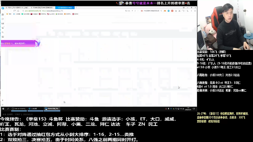Open a new tab with plus button
Screen dimensions: 253x142
pyautogui.click(x=76, y=8)
